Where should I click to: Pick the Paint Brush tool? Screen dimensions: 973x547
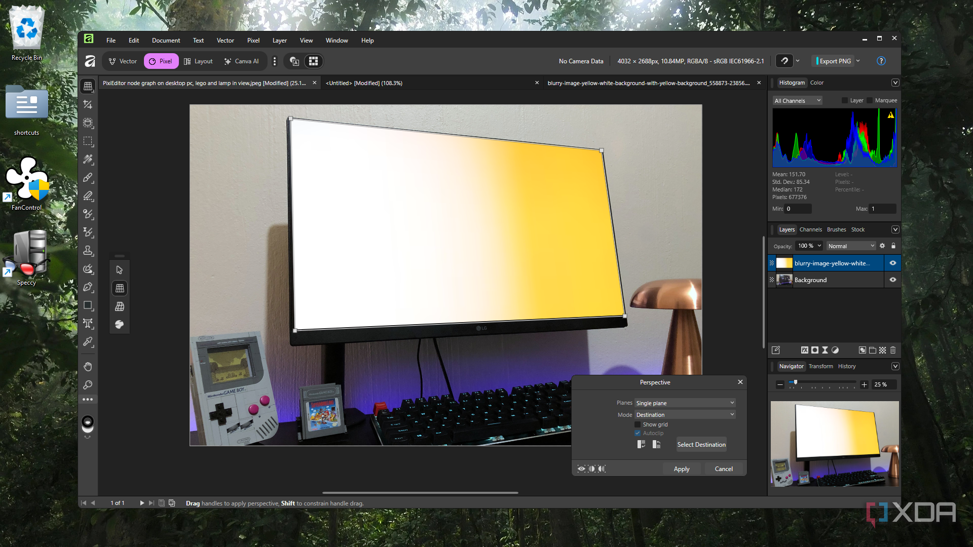[88, 178]
